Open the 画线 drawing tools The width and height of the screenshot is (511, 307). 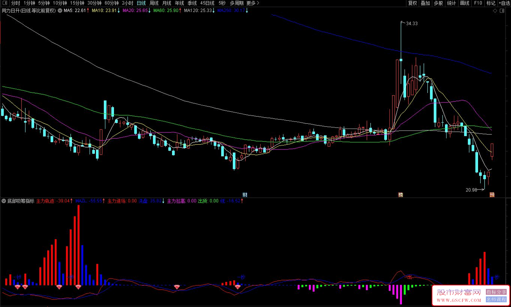(465, 3)
